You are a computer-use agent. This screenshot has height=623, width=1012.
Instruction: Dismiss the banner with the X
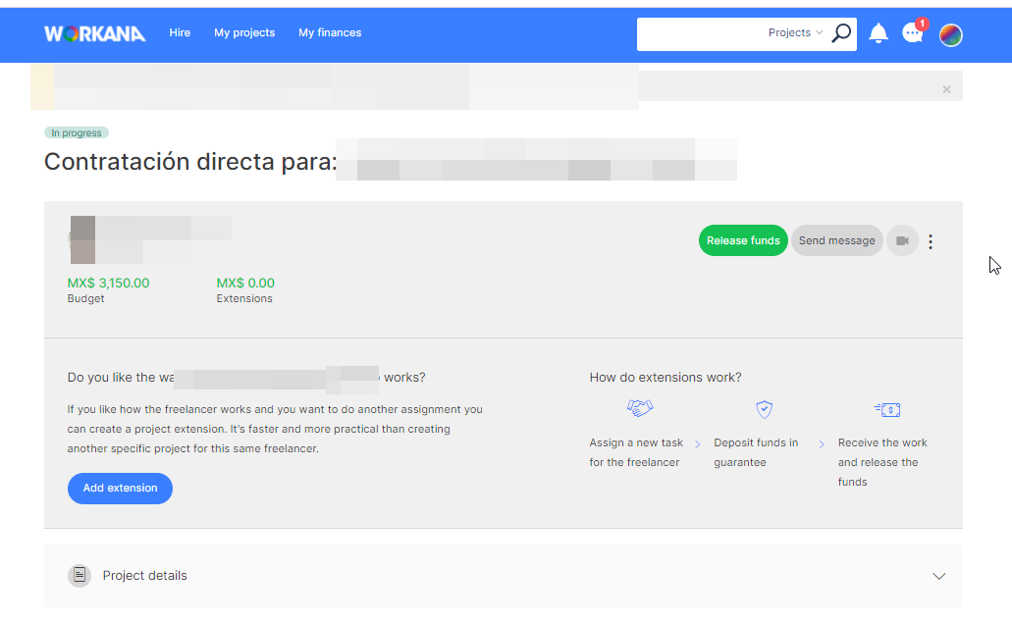(946, 89)
